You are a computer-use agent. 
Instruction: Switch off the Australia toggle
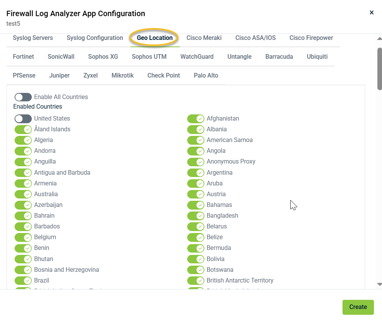click(x=23, y=194)
